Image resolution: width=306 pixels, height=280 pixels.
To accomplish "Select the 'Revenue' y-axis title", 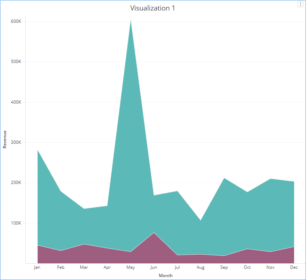I will (x=5, y=139).
